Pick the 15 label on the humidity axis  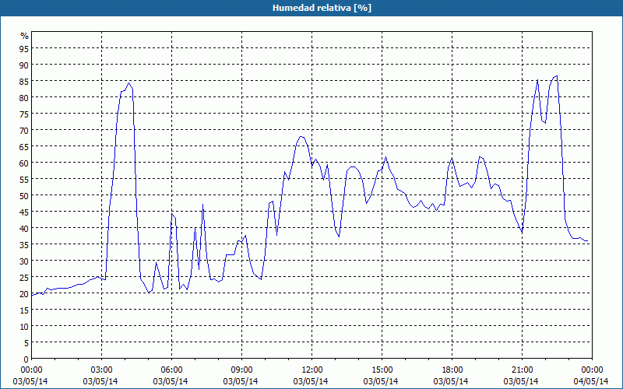[24, 310]
